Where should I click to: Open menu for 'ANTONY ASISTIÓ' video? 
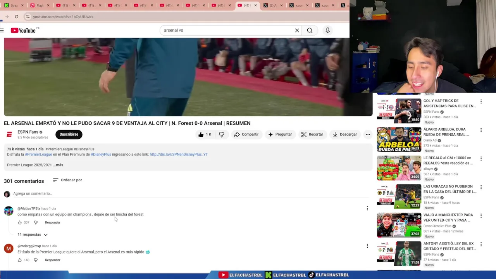point(481,244)
